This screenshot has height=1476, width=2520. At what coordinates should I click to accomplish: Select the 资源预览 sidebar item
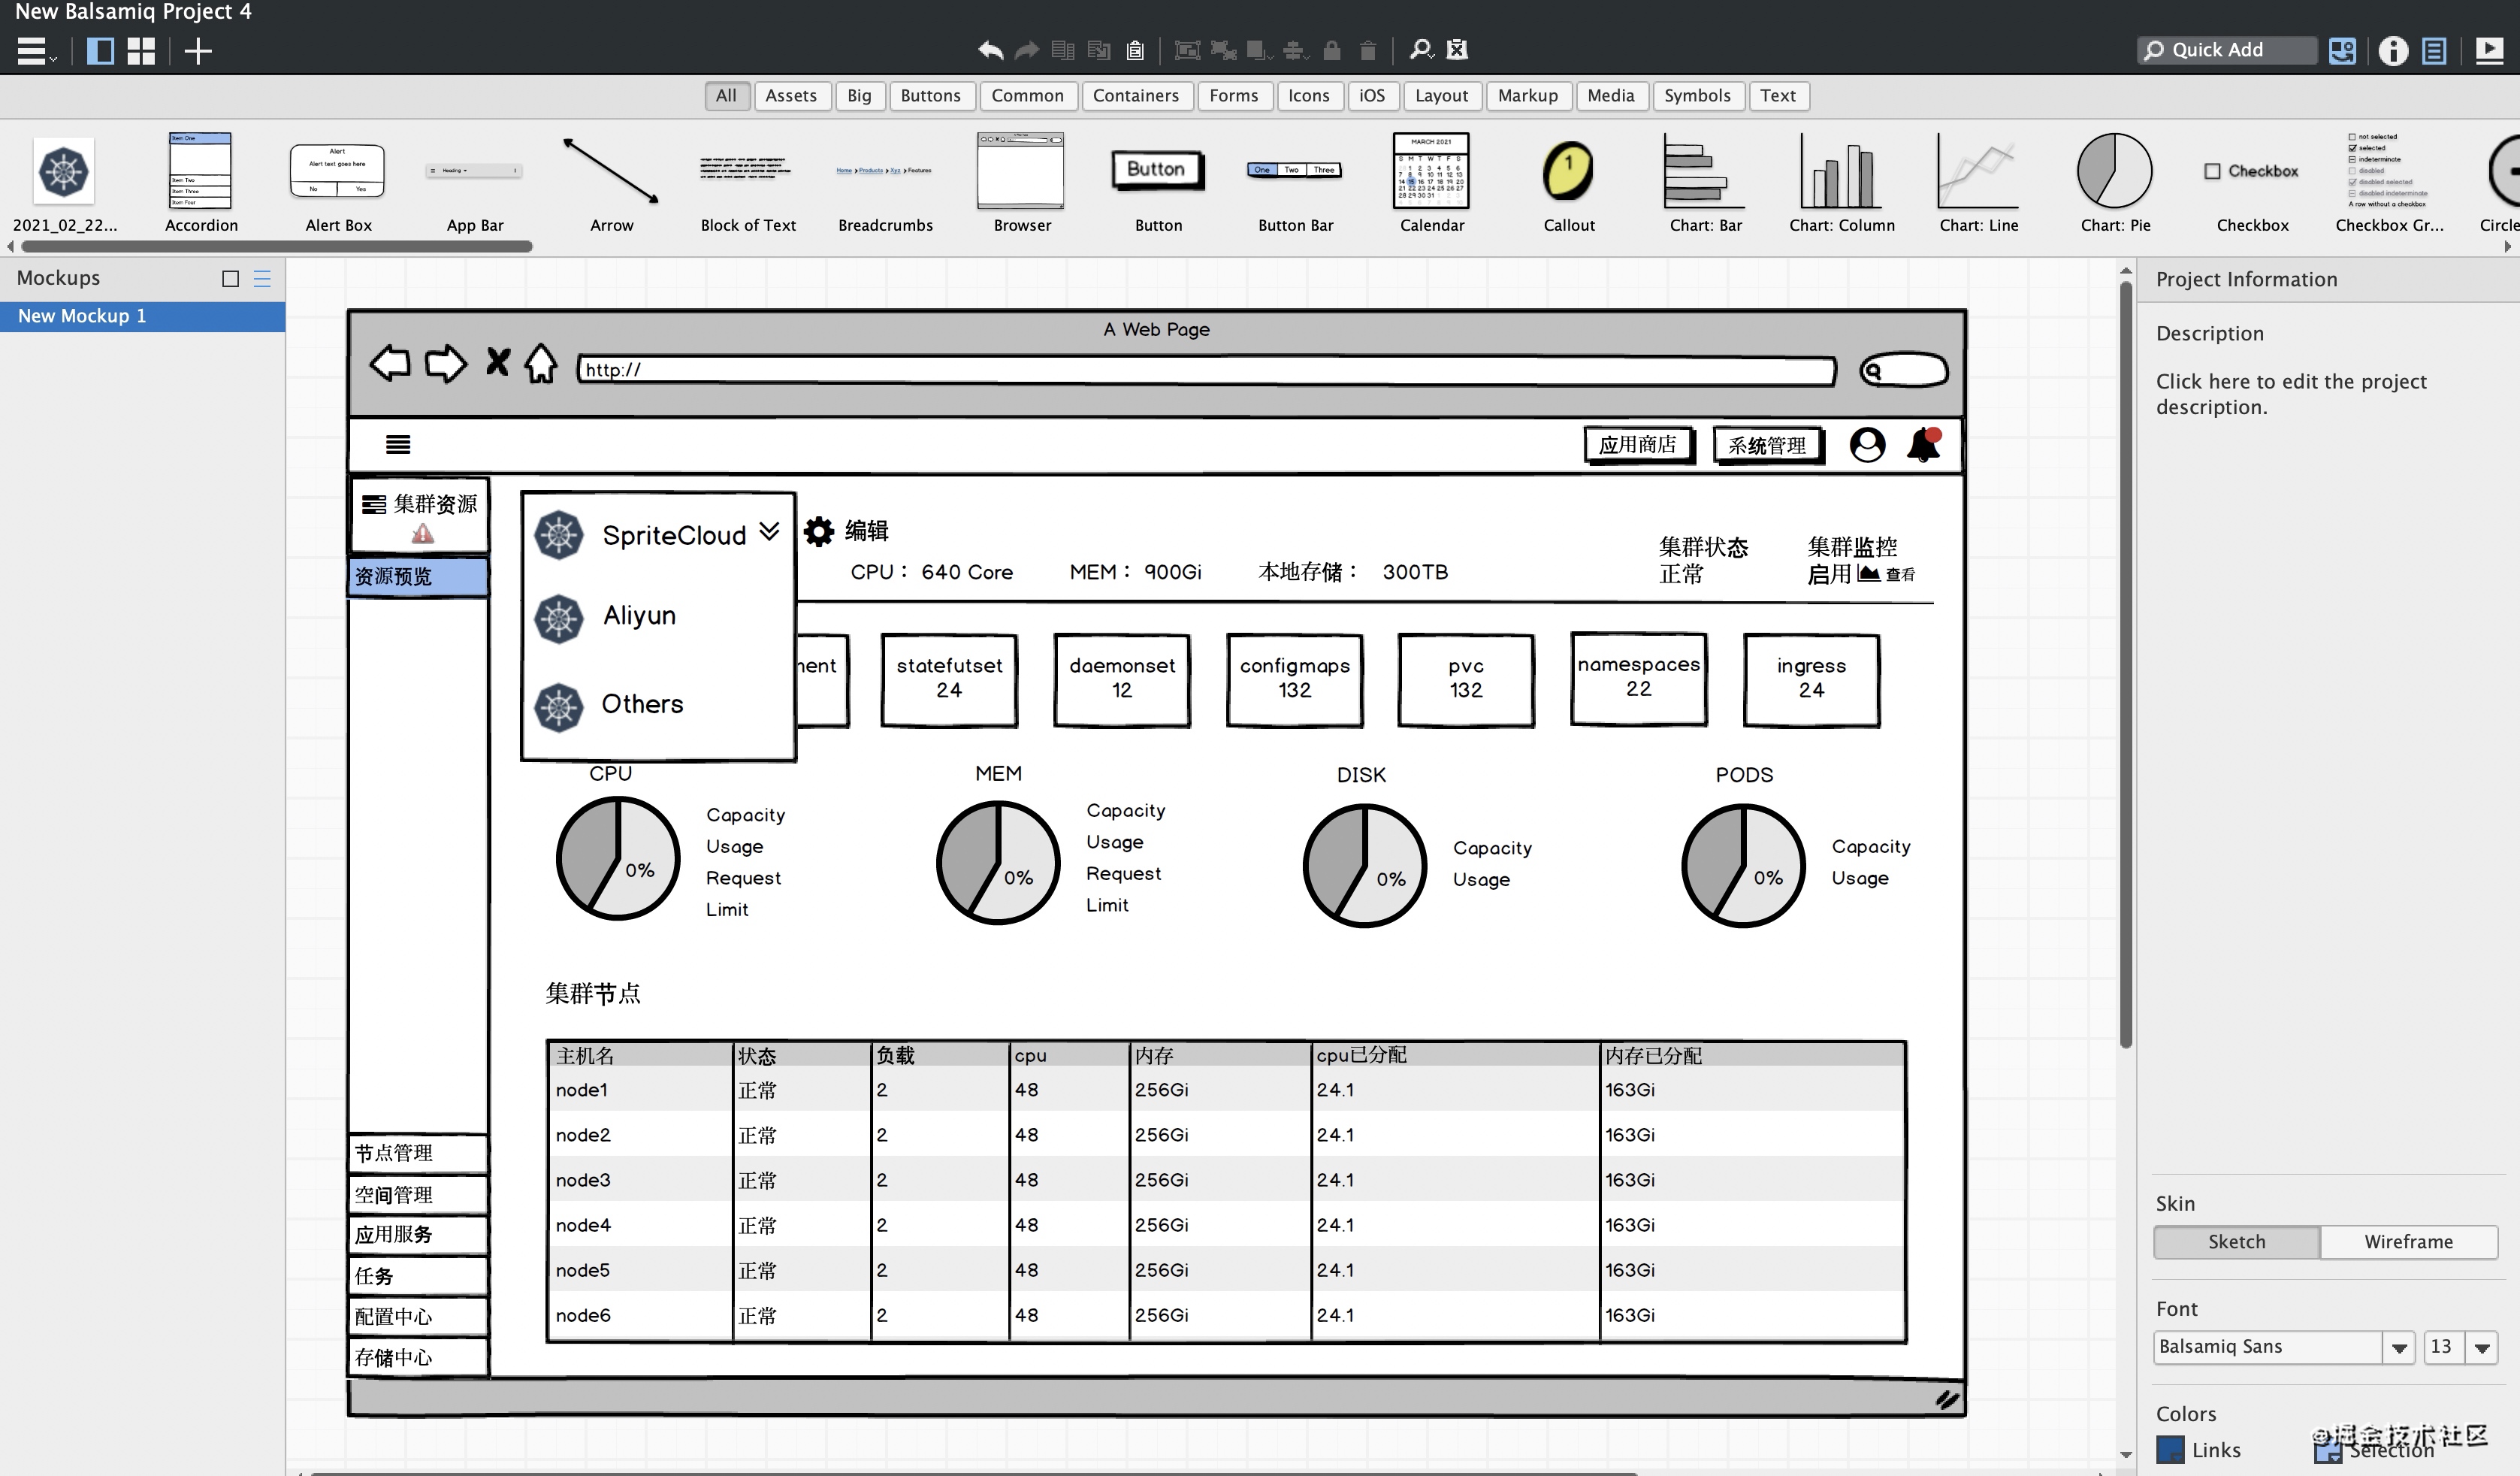pyautogui.click(x=418, y=577)
